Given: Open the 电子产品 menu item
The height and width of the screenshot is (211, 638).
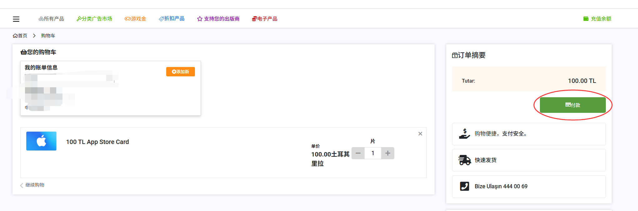Looking at the screenshot, I should 265,19.
